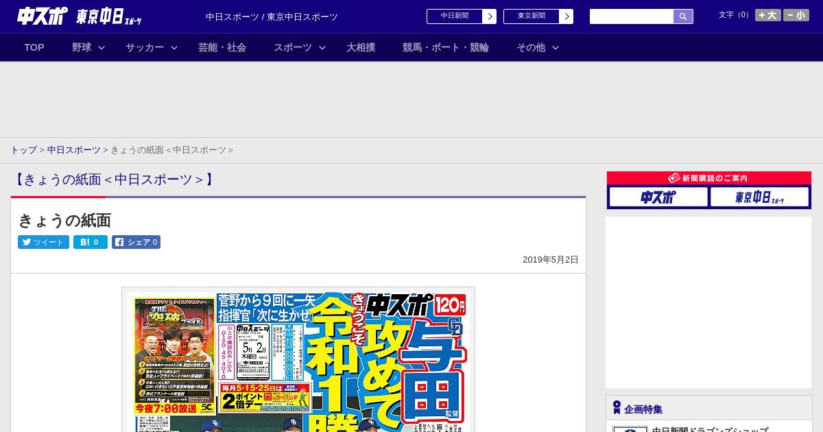Click the 企画特集 ribbon icon
The width and height of the screenshot is (823, 432).
617,408
